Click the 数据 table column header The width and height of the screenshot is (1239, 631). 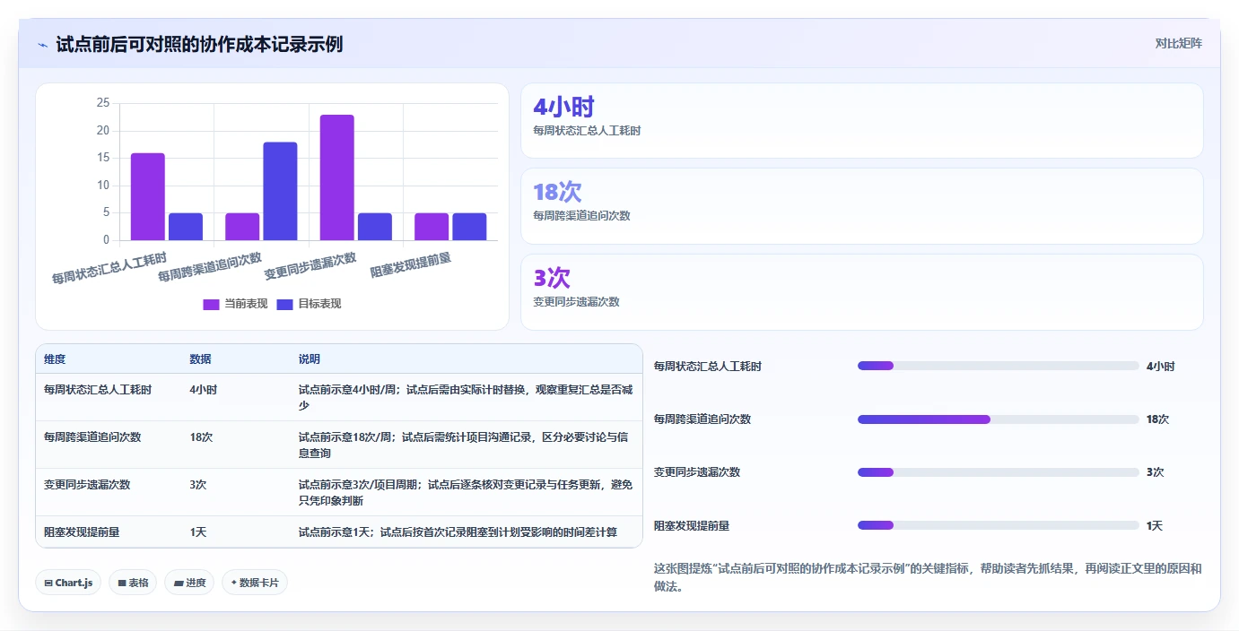pos(201,359)
